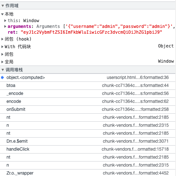Expand the 全局 global scope
The height and width of the screenshot is (176, 176).
pos(2,62)
